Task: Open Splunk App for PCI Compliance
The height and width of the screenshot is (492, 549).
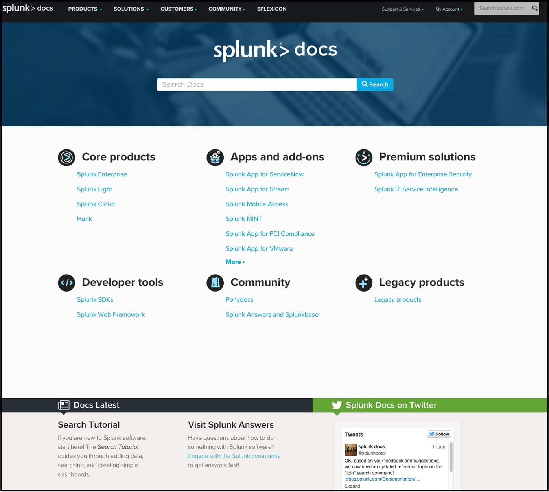Action: (x=270, y=234)
